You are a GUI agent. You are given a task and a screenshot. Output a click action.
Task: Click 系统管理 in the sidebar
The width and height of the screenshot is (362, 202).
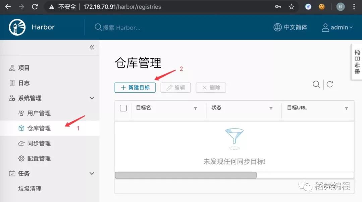[30, 98]
